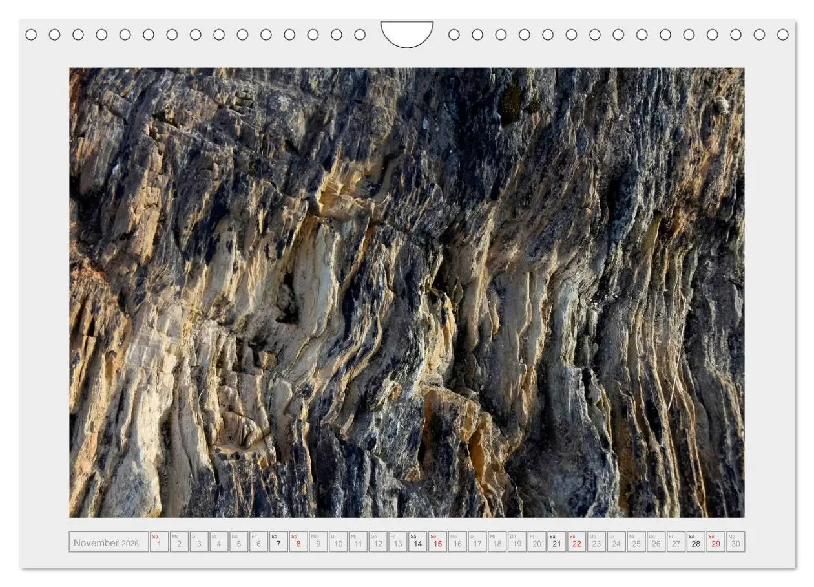The image size is (814, 587).
Task: Pick day 2 in the calendar strip
Action: point(179,542)
